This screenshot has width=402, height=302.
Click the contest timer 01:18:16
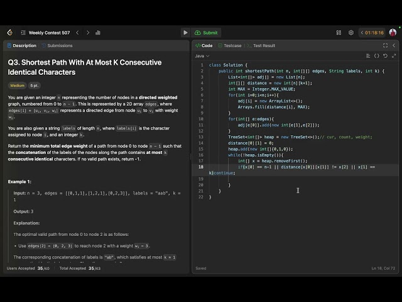[372, 33]
